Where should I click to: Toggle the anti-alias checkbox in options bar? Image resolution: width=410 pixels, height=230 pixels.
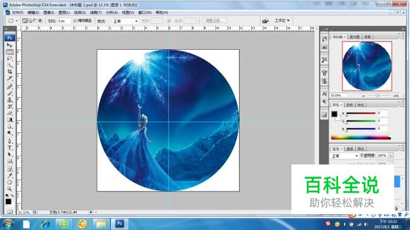click(75, 21)
